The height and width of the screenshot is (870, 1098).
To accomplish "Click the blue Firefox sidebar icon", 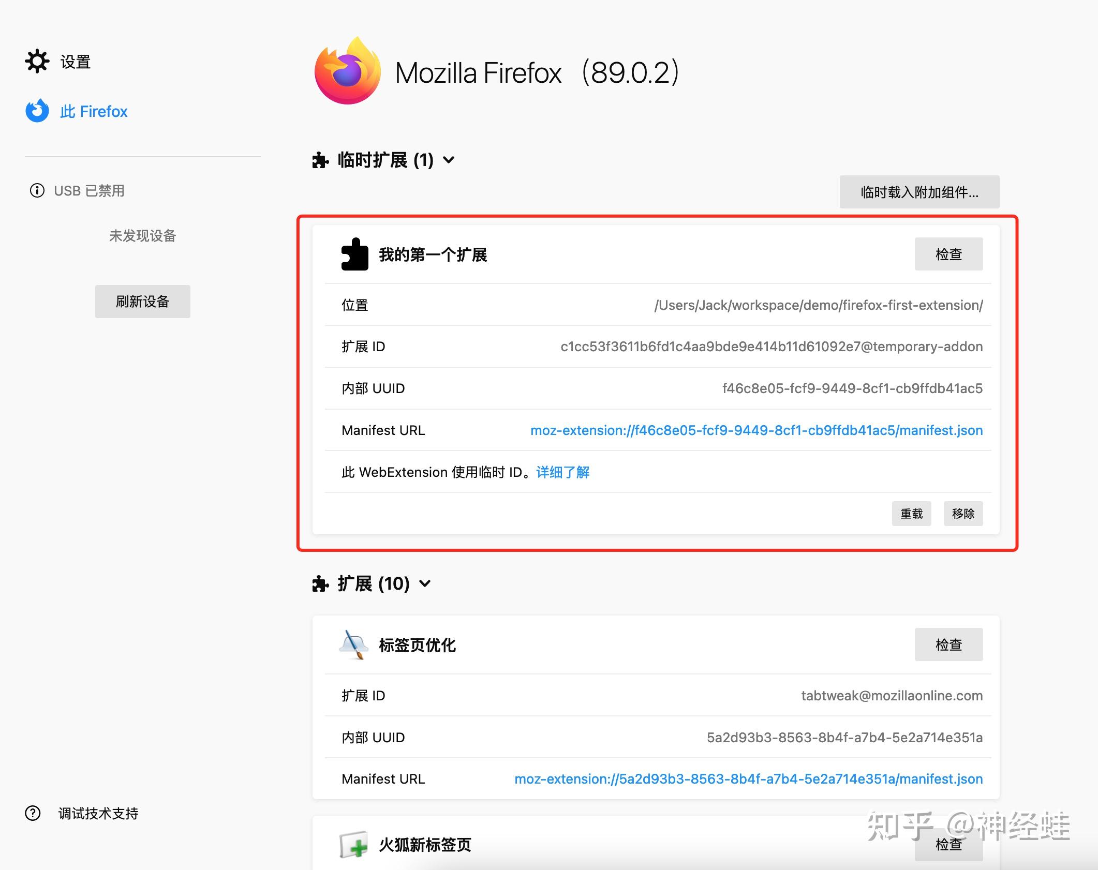I will [37, 111].
